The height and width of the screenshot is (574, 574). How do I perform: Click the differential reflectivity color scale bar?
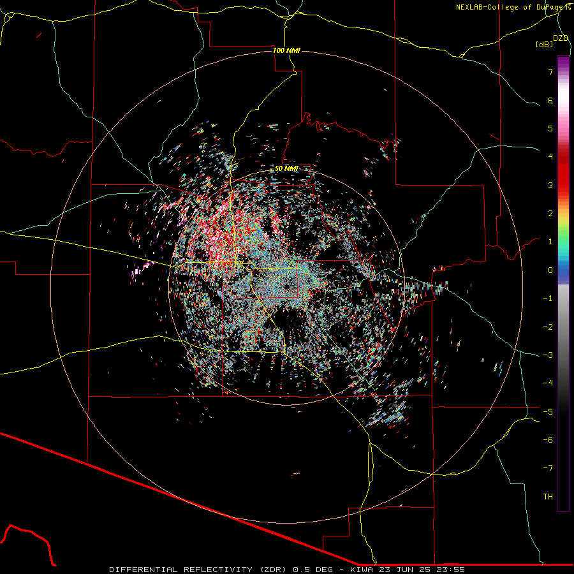coord(563,283)
